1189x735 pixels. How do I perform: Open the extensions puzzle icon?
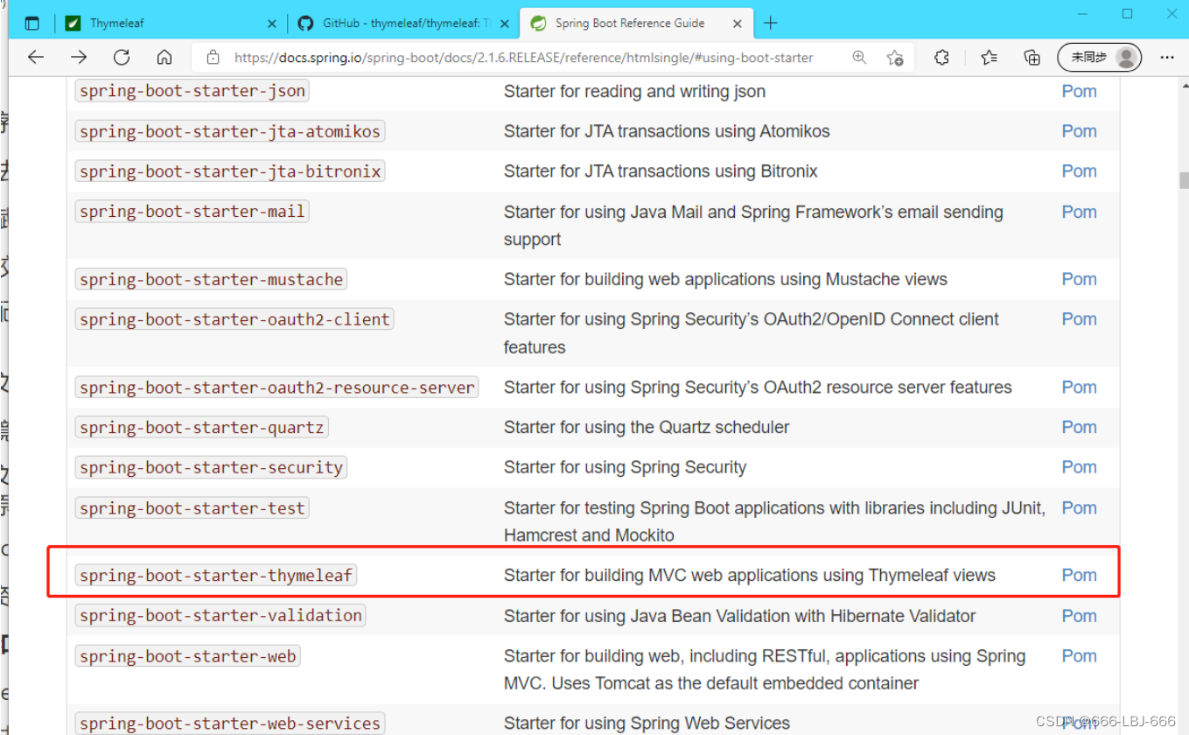point(941,58)
